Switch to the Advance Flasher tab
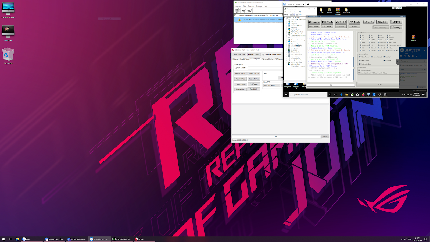 (x=267, y=59)
